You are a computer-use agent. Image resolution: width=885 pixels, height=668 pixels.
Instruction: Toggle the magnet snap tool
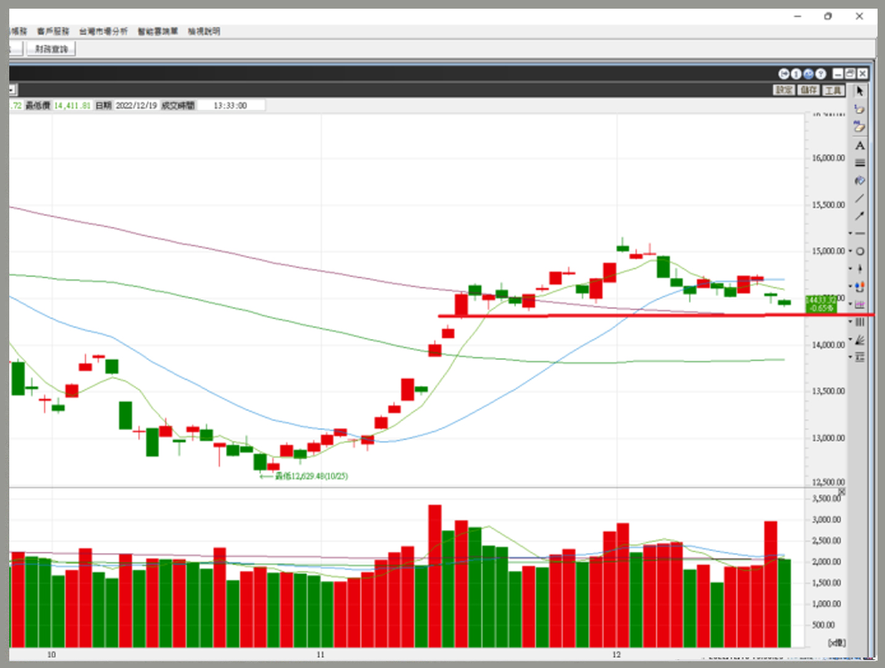pyautogui.click(x=860, y=287)
